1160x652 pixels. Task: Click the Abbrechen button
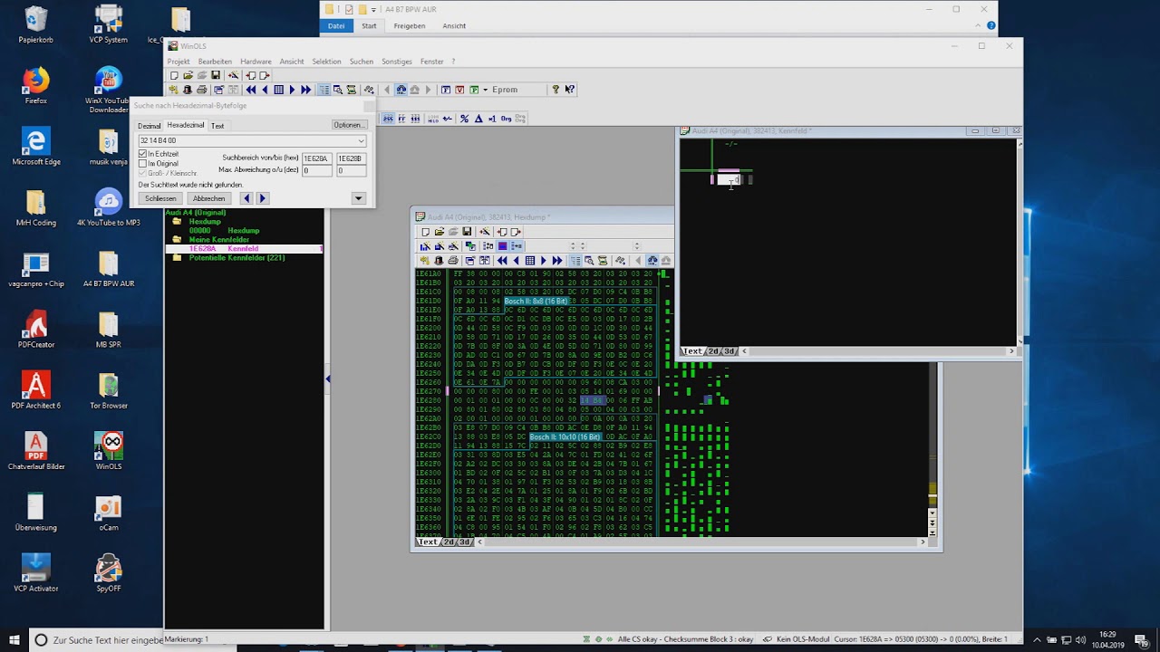208,198
